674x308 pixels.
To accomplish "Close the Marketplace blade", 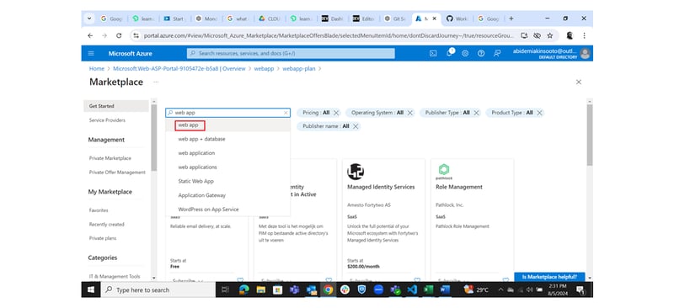I will (579, 82).
